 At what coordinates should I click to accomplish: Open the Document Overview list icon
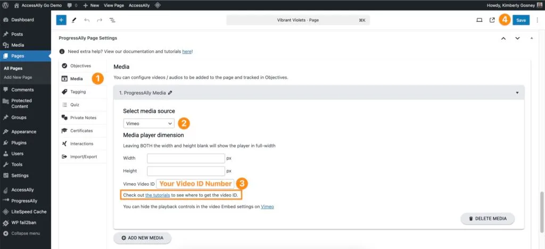point(112,20)
